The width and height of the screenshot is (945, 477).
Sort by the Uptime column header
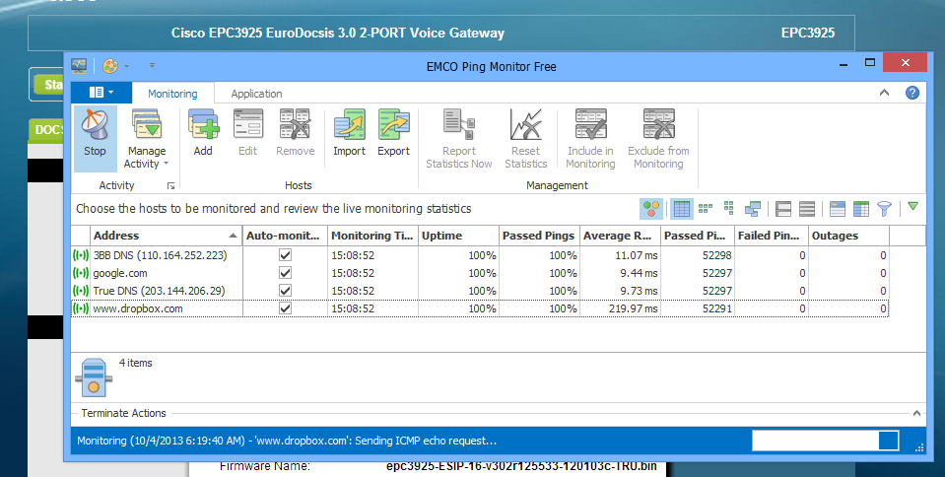[458, 236]
